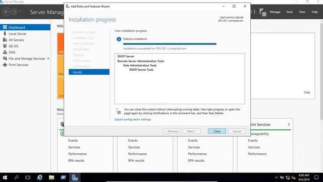323x182 pixels.
Task: Open the back history dropdown arrow
Action: click(20, 12)
